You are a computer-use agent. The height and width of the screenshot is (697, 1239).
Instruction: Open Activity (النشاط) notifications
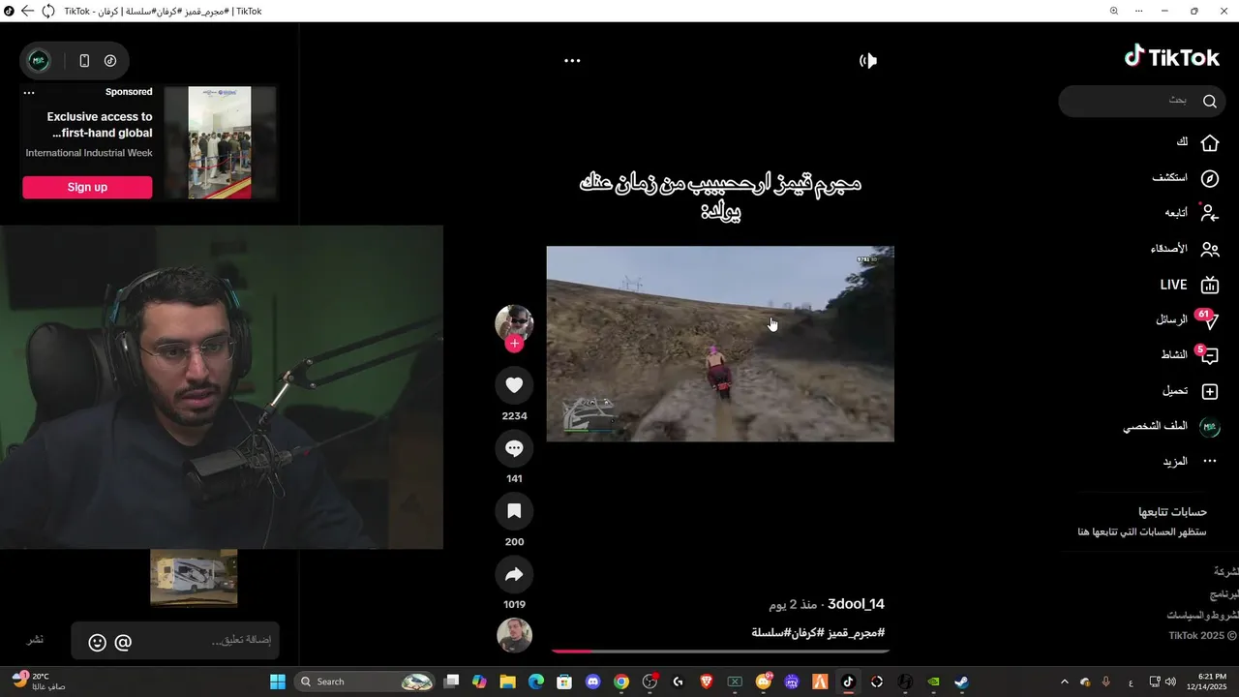pos(1190,355)
